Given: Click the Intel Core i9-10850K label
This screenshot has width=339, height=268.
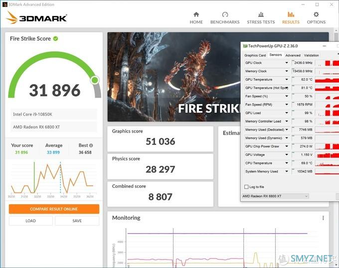Looking at the screenshot, I should 32,114.
